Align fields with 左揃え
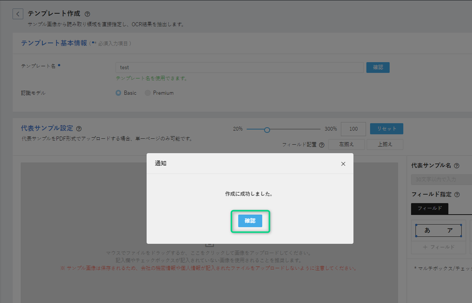 click(x=346, y=144)
